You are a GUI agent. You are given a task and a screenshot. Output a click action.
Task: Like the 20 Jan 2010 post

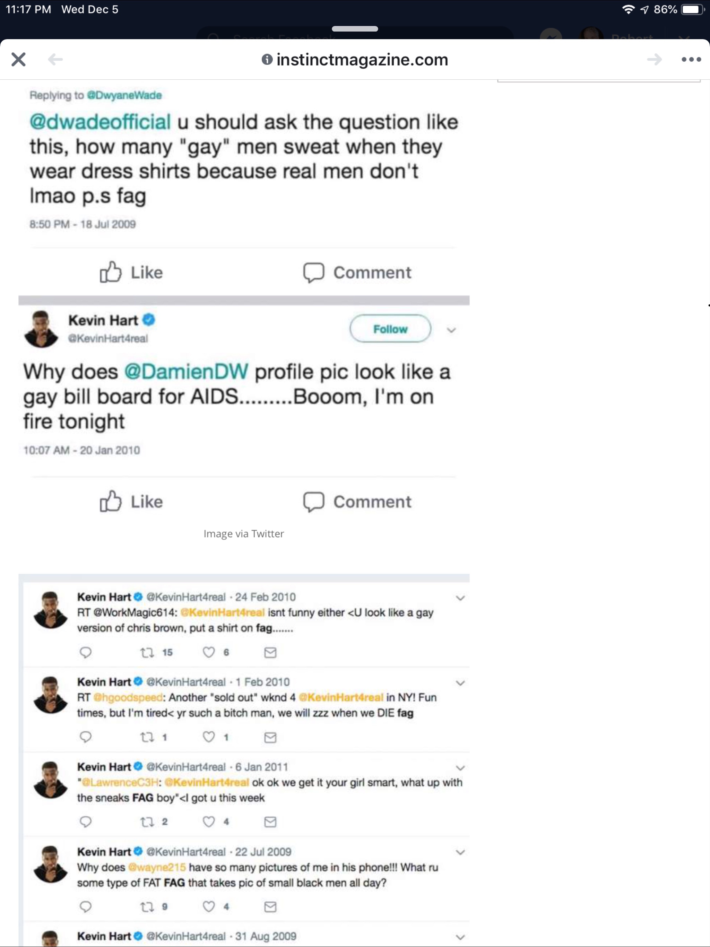click(x=131, y=501)
